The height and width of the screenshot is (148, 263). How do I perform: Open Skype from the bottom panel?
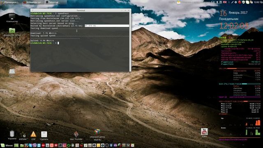(30, 145)
